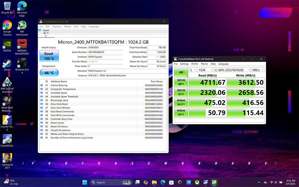Viewport: 299px width, 187px height.
Task: Click the green All benchmark button
Action: pyautogui.click(x=181, y=72)
